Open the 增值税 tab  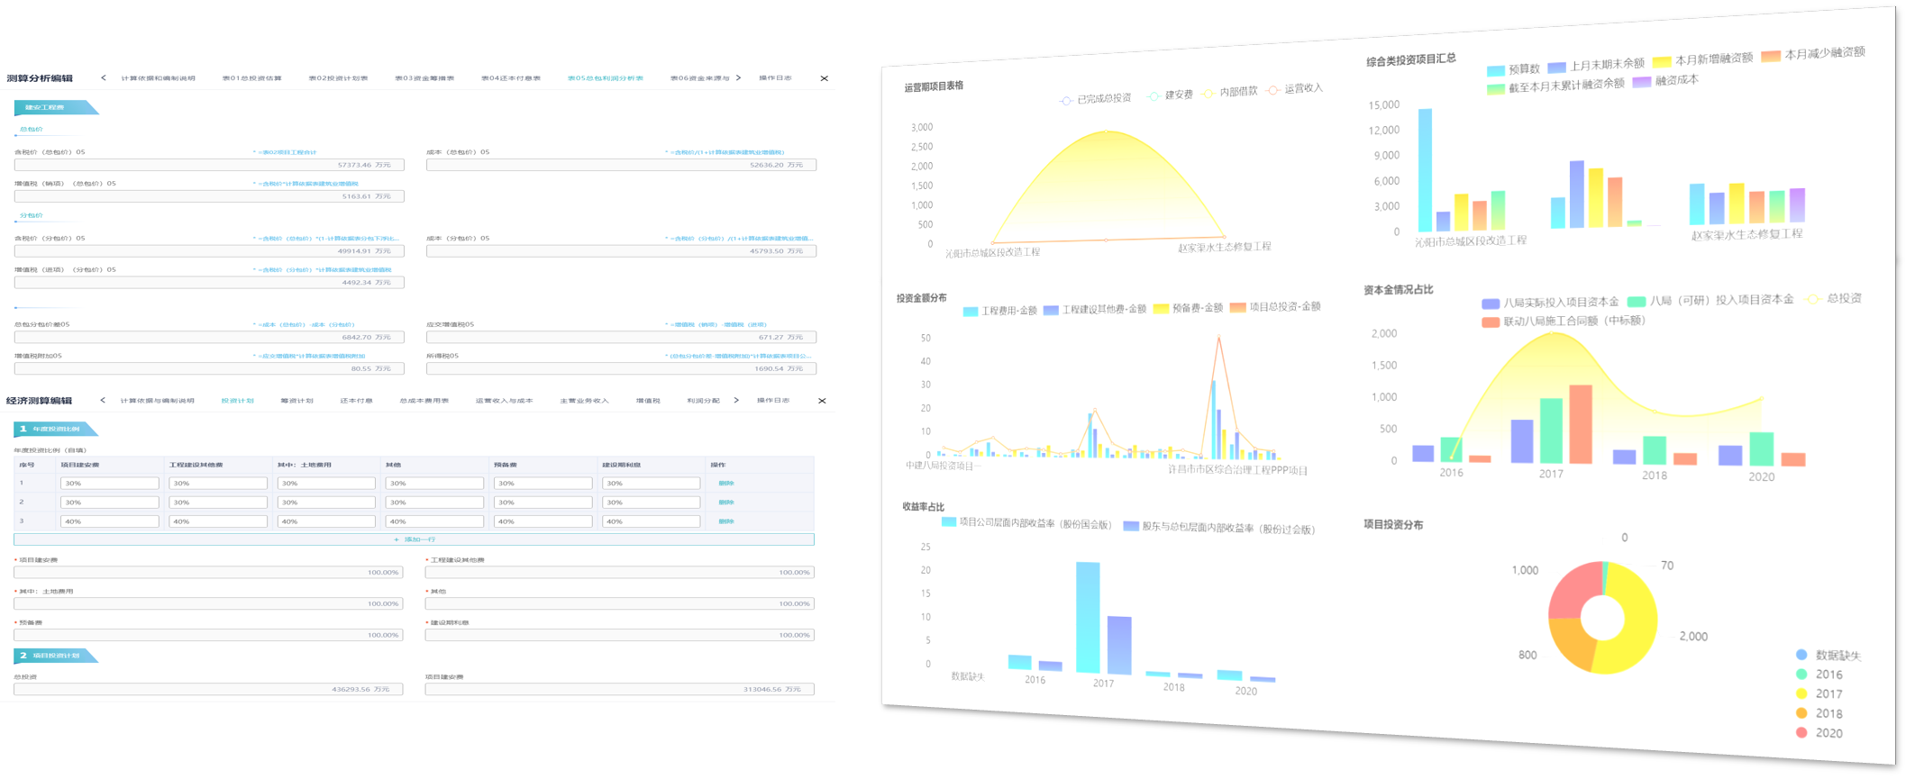[x=648, y=401]
